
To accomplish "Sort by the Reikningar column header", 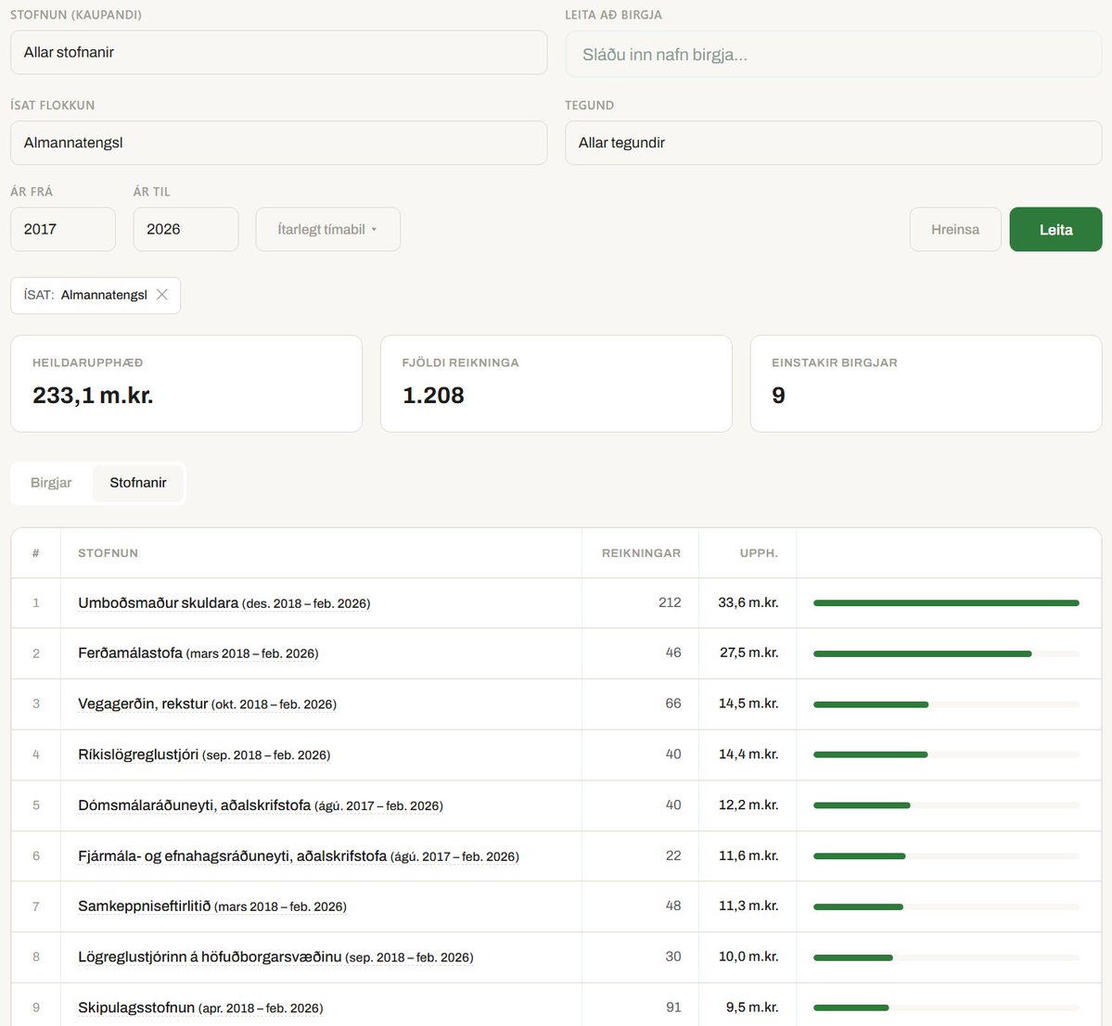I will pyautogui.click(x=641, y=552).
